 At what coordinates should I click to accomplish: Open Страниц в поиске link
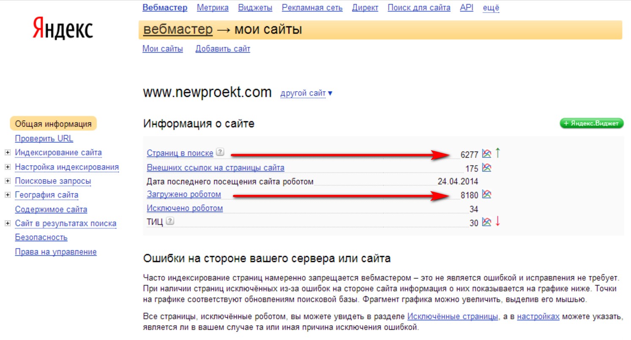pyautogui.click(x=180, y=154)
